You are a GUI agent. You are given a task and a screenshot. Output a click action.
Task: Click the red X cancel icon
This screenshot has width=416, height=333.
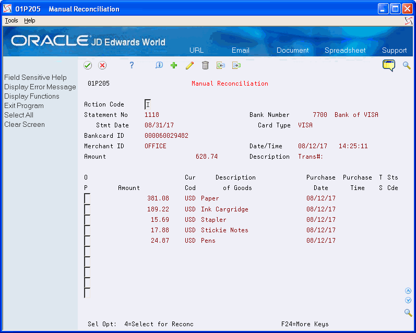(102, 65)
